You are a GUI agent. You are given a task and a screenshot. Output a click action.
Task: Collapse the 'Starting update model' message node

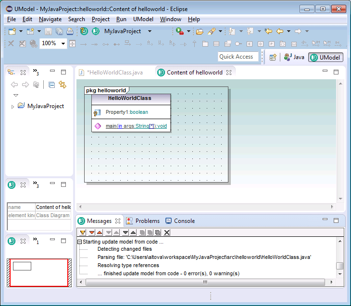click(80, 242)
